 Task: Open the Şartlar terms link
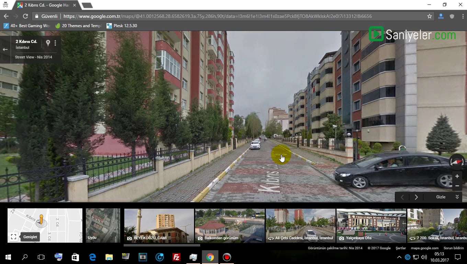coord(401,248)
